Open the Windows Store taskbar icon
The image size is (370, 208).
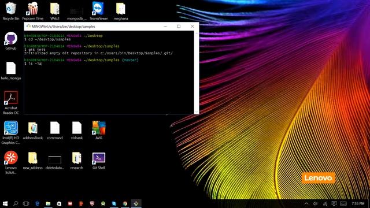[59, 203]
